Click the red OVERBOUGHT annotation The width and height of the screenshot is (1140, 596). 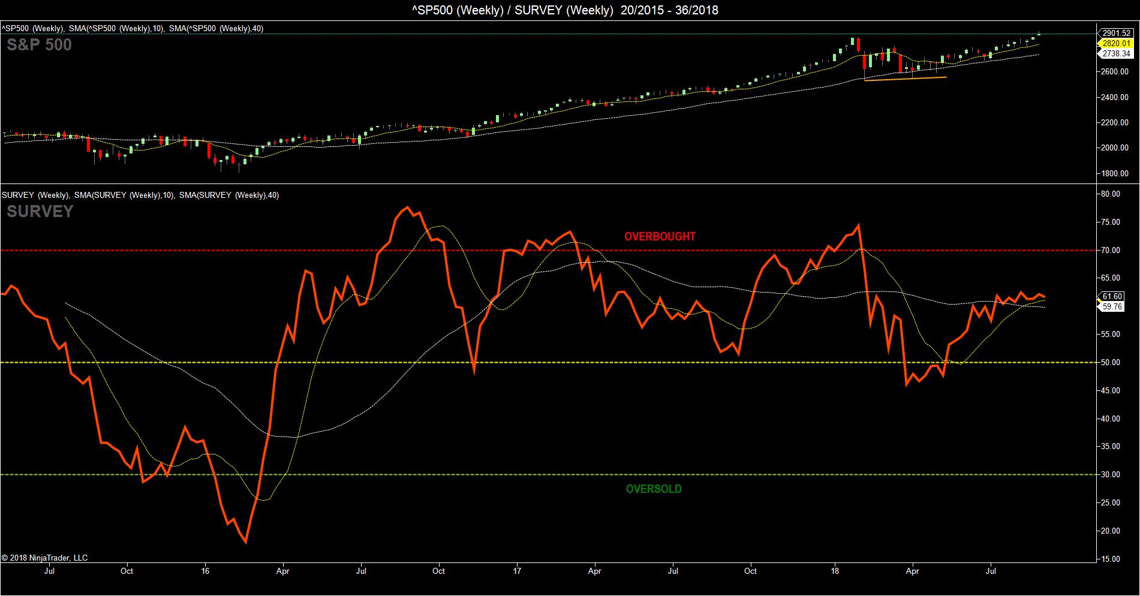pos(660,237)
